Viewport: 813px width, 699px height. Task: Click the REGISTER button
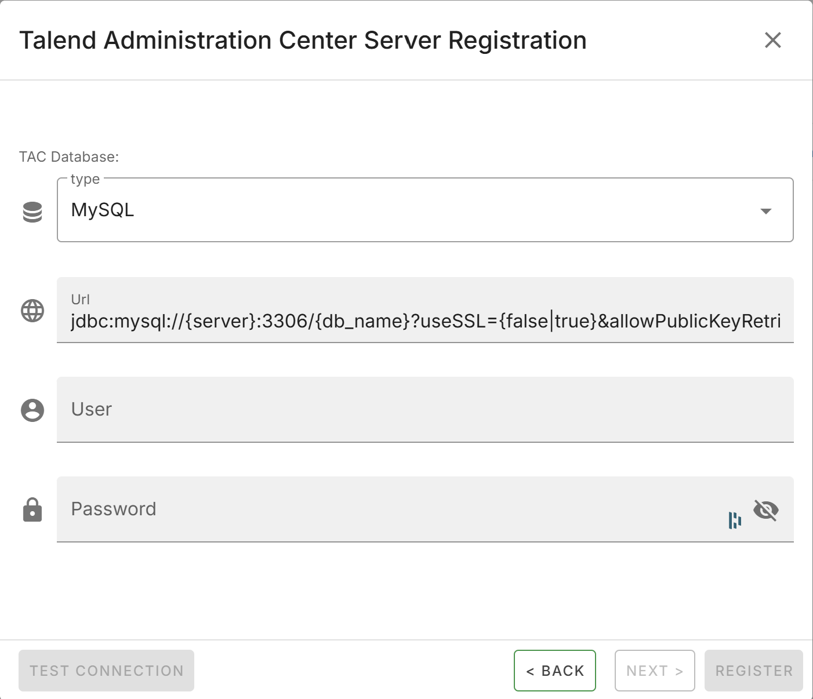(x=753, y=671)
